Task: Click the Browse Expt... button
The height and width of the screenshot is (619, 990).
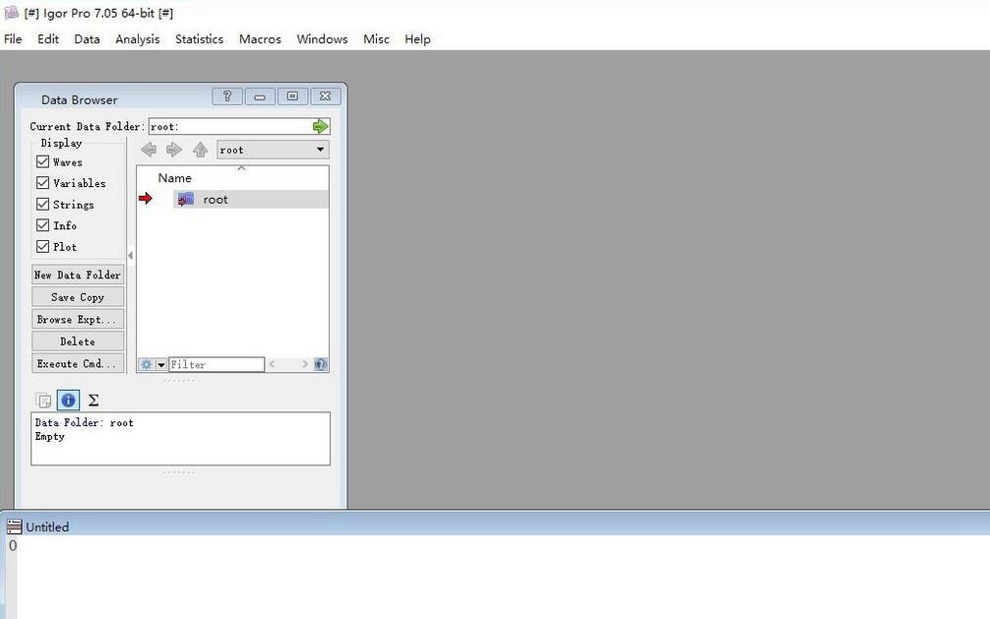Action: [78, 319]
